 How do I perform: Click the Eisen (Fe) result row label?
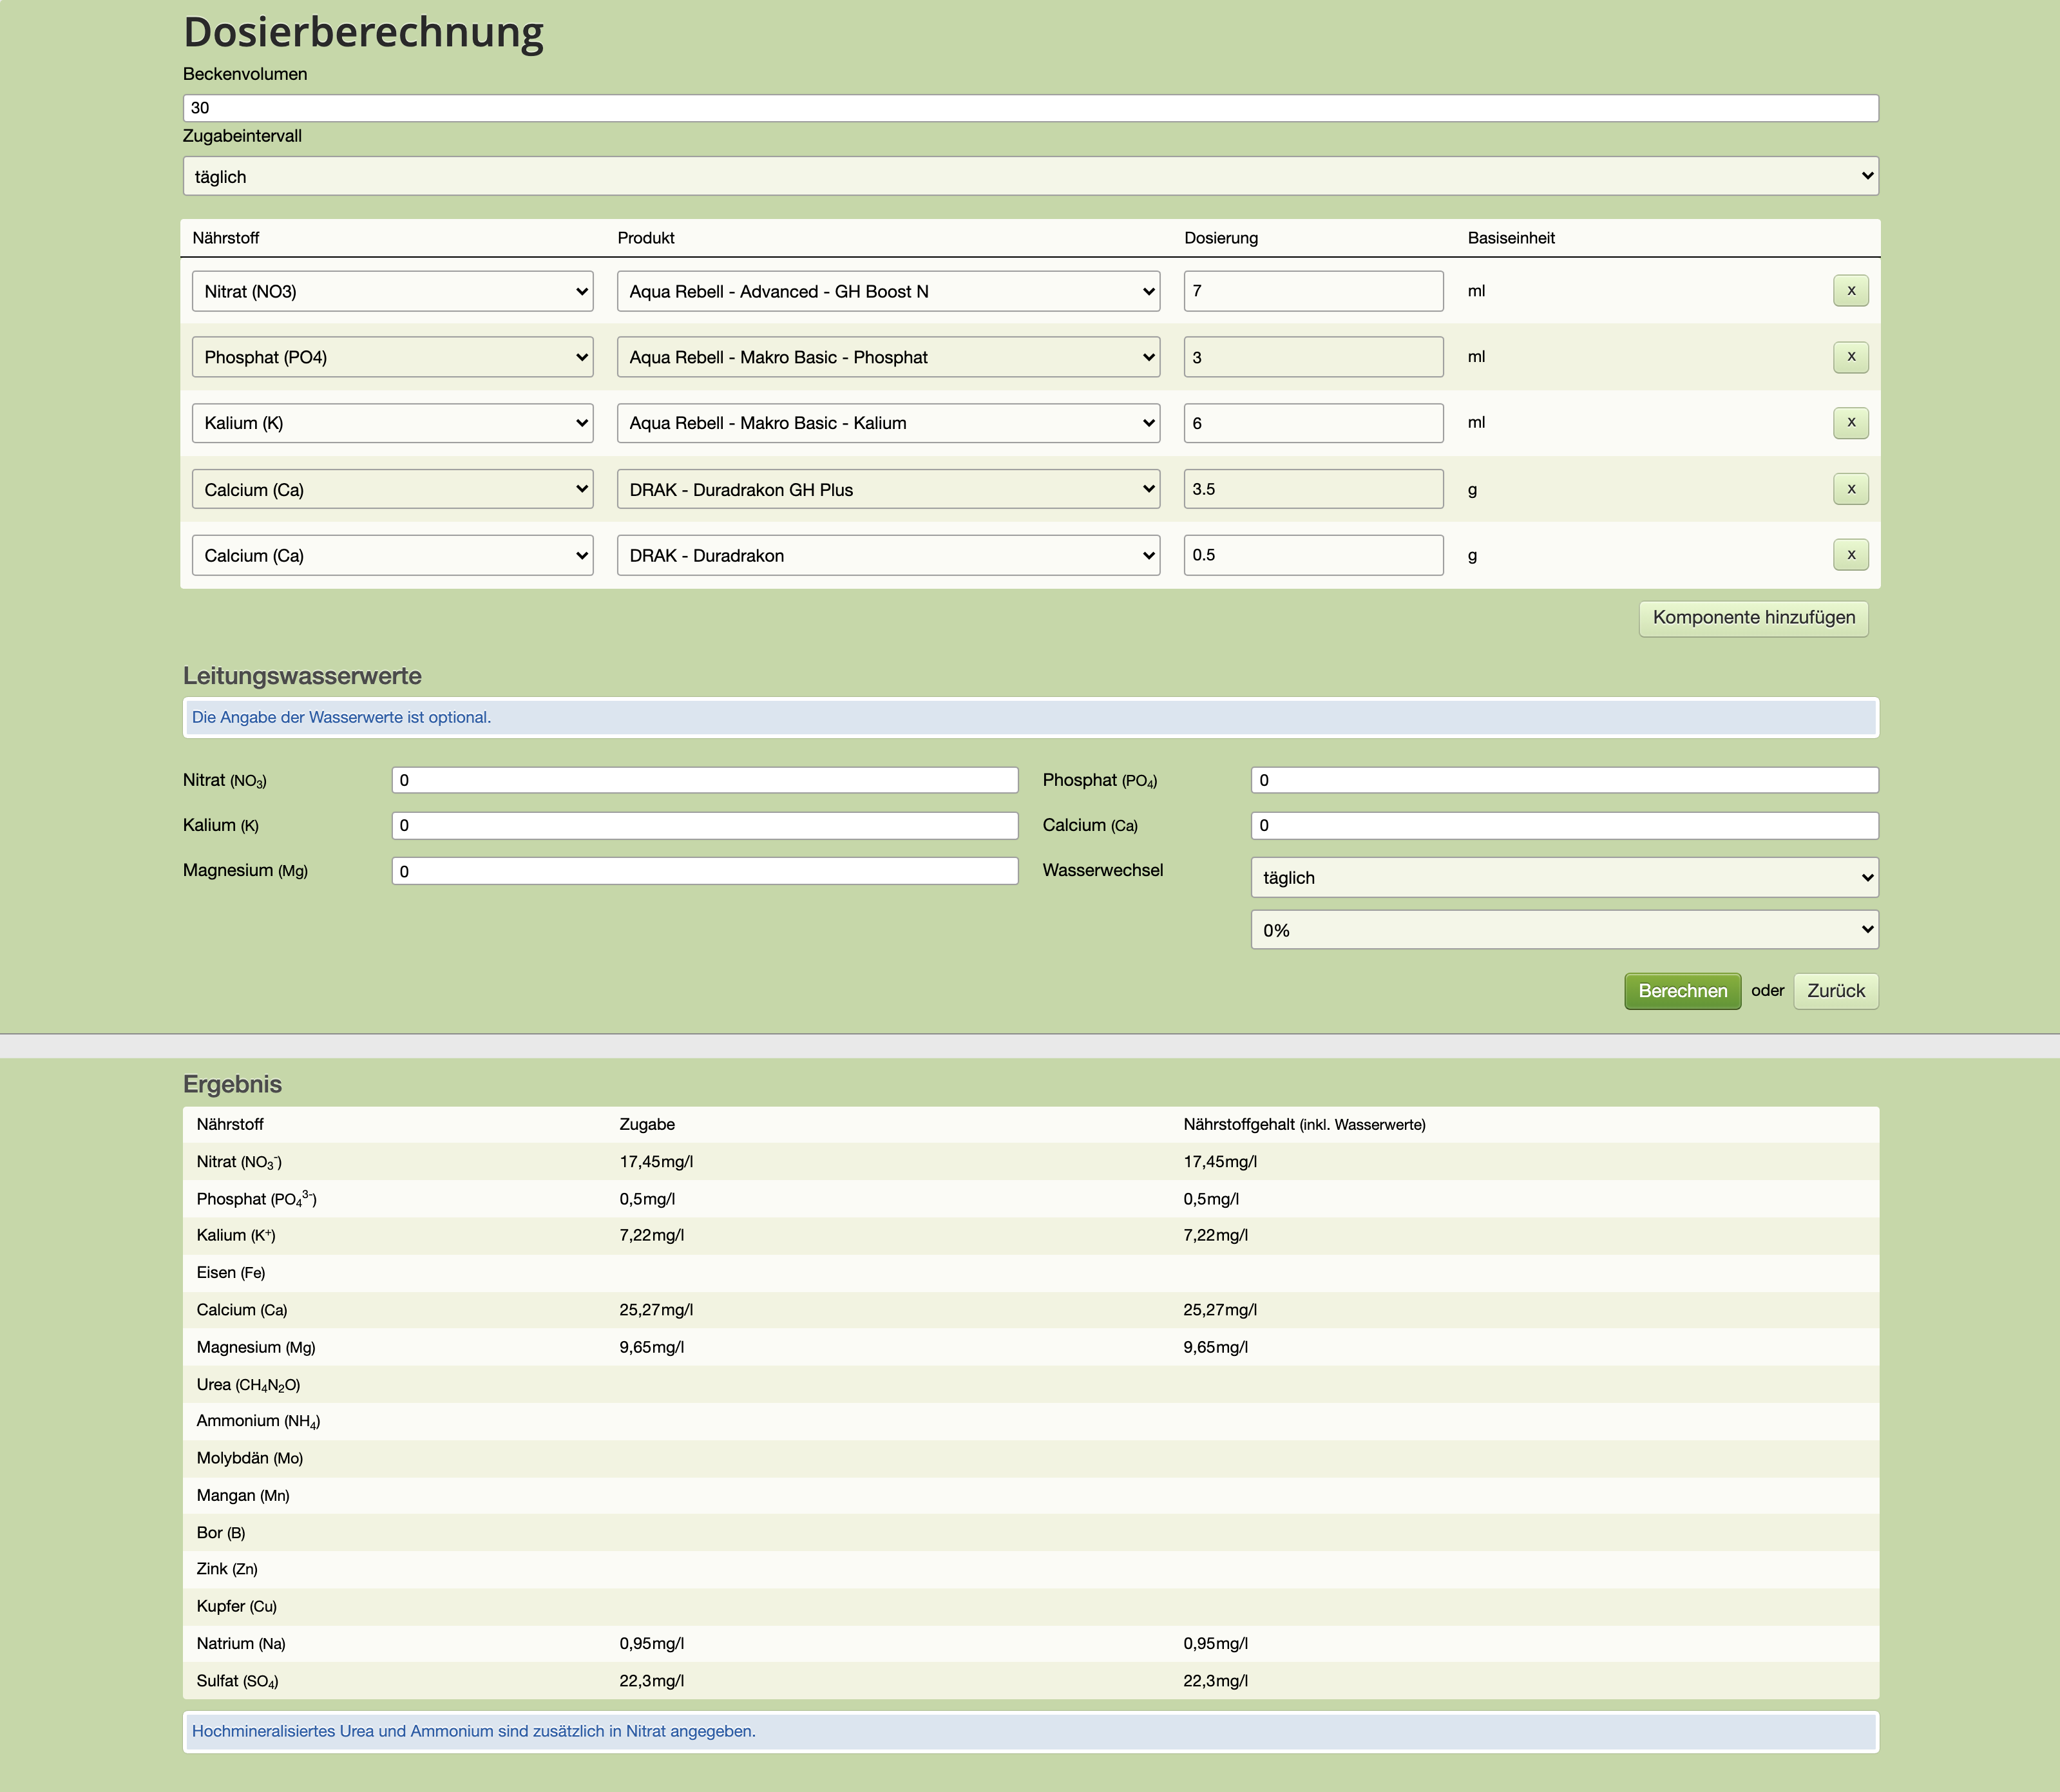tap(231, 1273)
